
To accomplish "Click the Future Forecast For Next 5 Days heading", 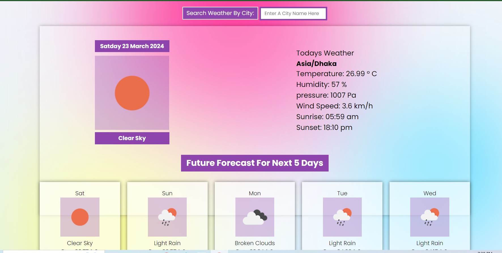I will point(255,163).
